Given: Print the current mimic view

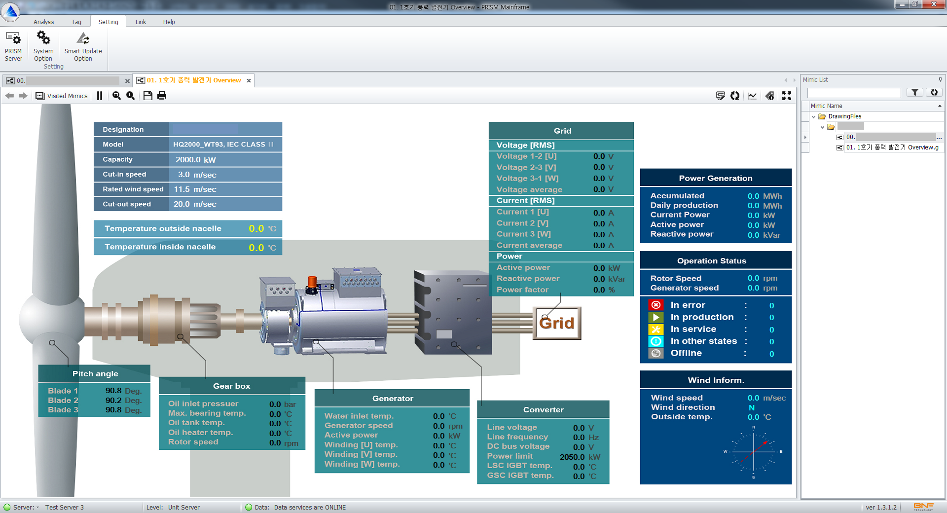Looking at the screenshot, I should click(162, 96).
